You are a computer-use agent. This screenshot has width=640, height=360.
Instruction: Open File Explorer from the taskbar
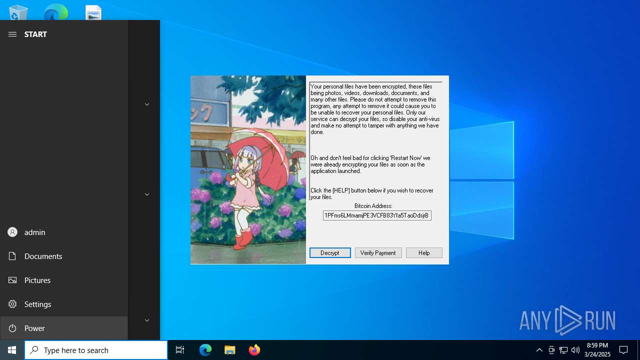point(230,350)
